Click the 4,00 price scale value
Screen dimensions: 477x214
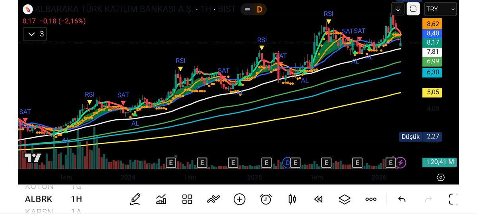pyautogui.click(x=432, y=109)
